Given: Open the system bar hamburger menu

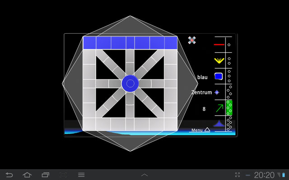Looking at the screenshot, I should (x=81, y=175).
